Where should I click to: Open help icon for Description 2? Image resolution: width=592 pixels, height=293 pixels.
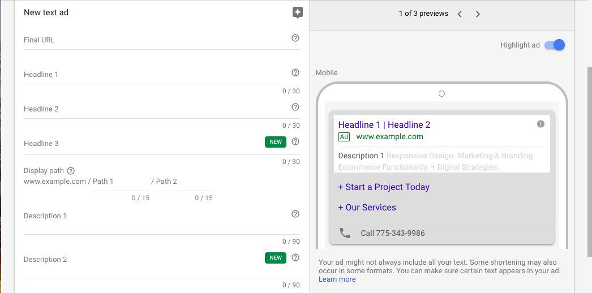point(295,257)
